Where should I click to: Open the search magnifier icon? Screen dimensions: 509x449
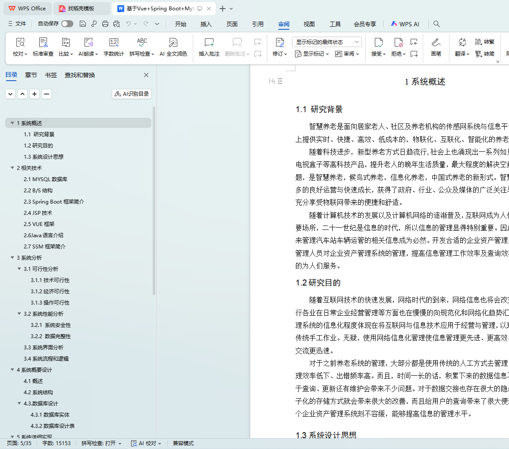[x=437, y=24]
